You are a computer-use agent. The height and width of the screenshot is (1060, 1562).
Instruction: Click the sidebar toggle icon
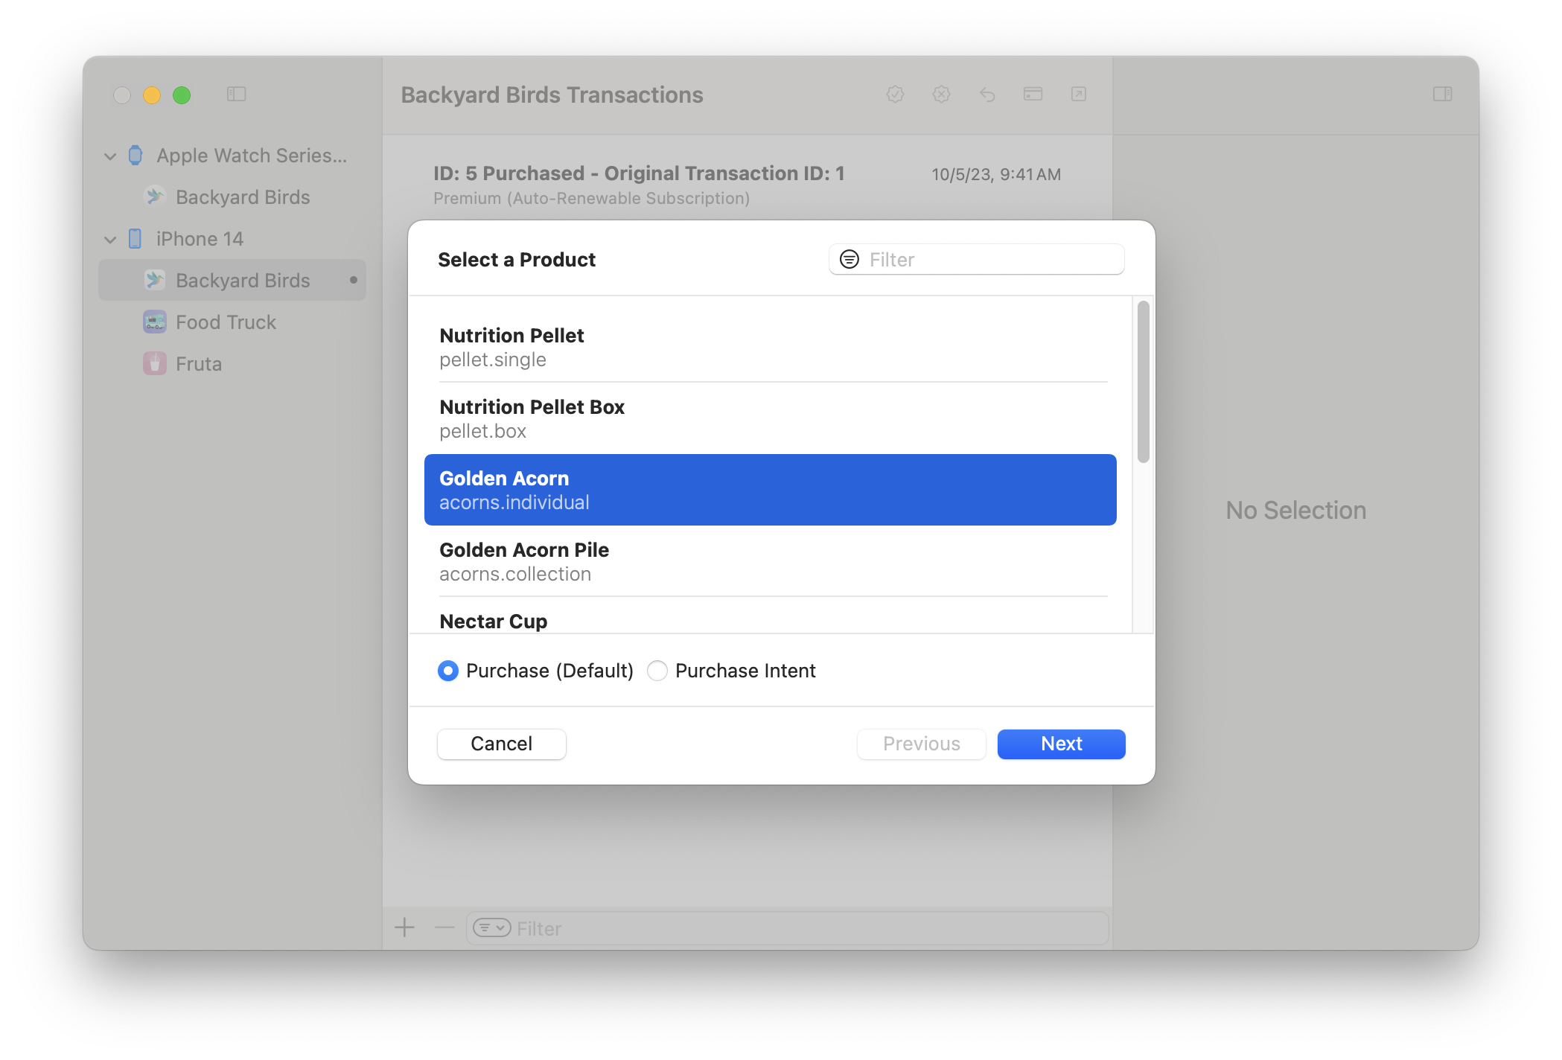[236, 95]
